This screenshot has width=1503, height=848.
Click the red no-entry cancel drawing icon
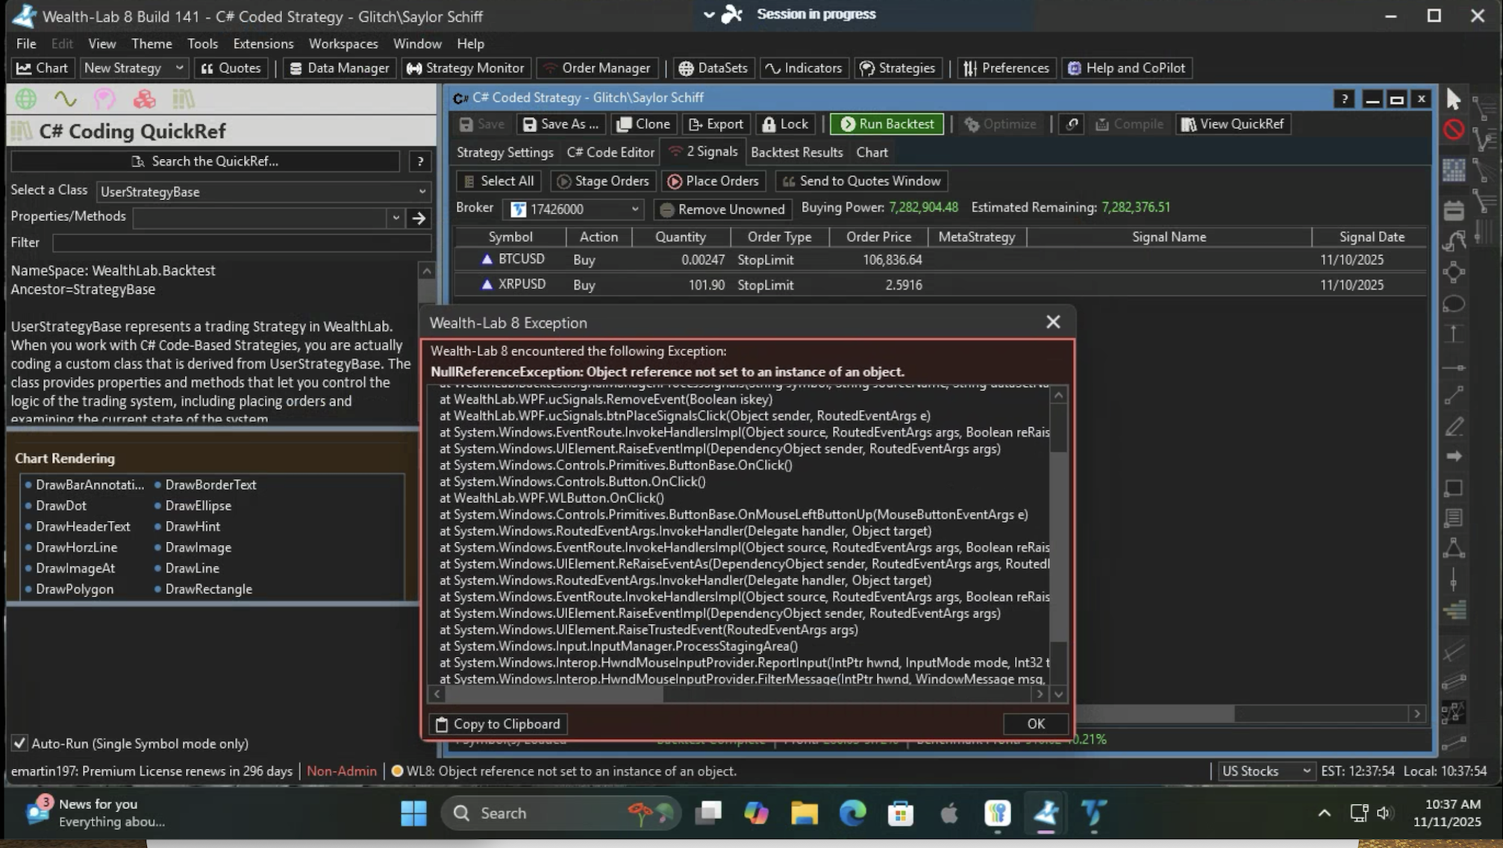coord(1453,130)
